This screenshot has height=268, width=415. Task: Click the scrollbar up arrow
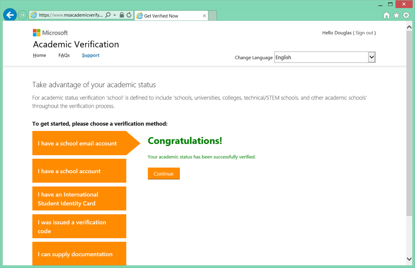pos(409,27)
